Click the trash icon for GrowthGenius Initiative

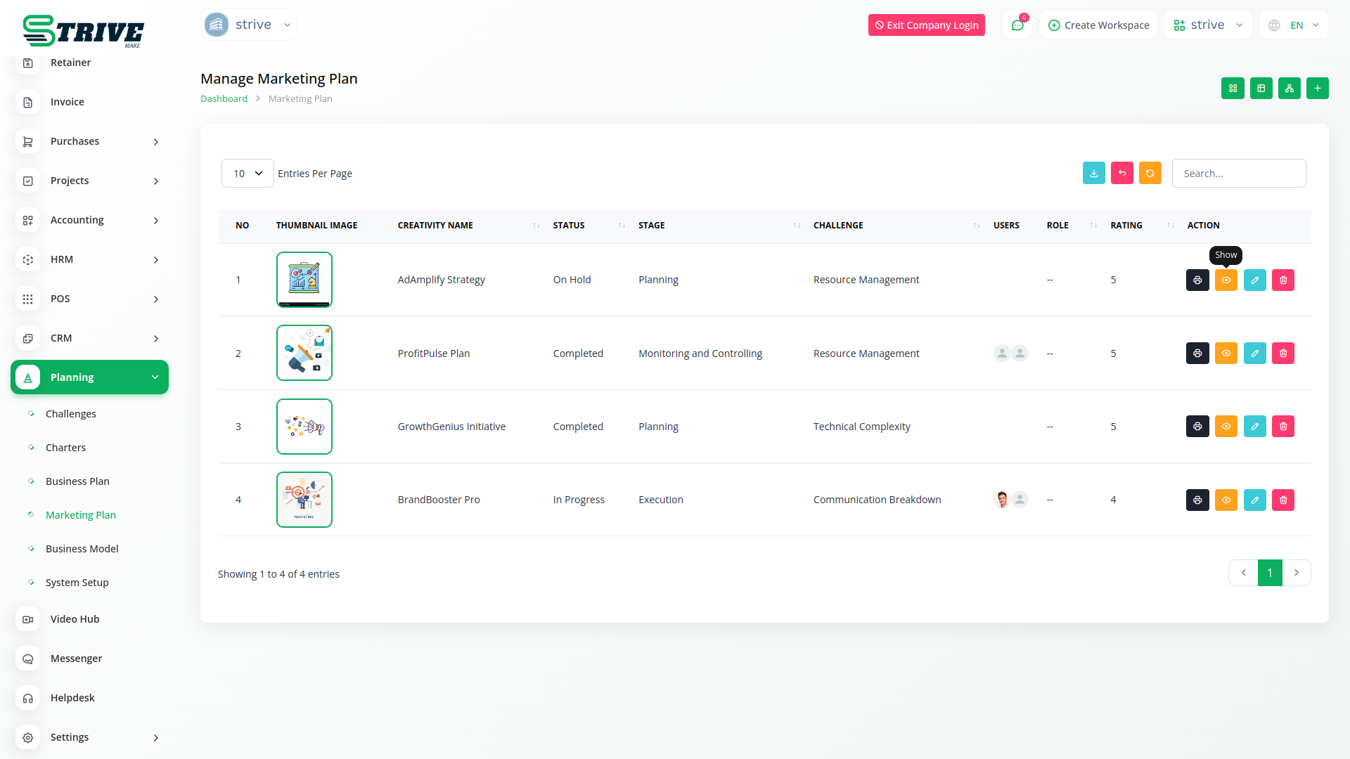(1283, 427)
